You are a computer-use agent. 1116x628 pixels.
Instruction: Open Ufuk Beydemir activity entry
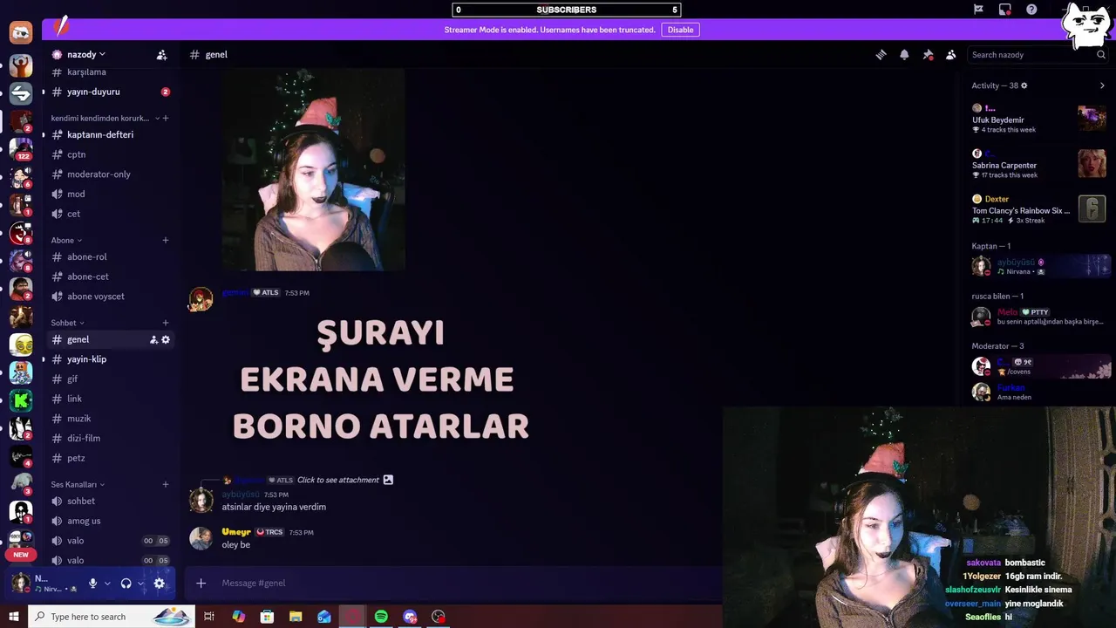(x=1039, y=119)
